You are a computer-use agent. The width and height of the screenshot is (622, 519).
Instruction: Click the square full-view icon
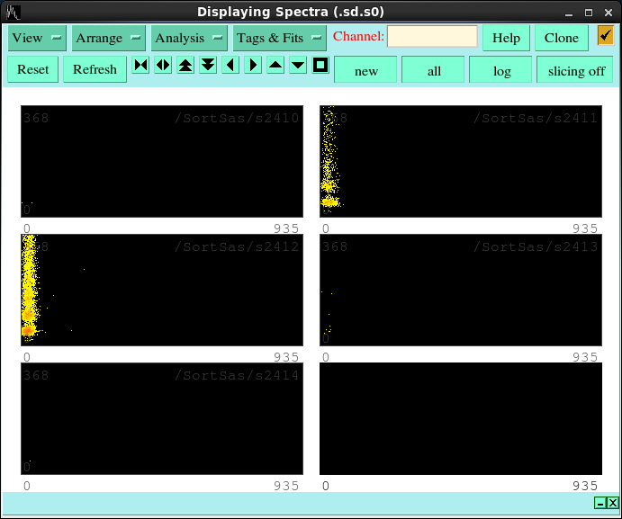pos(320,65)
